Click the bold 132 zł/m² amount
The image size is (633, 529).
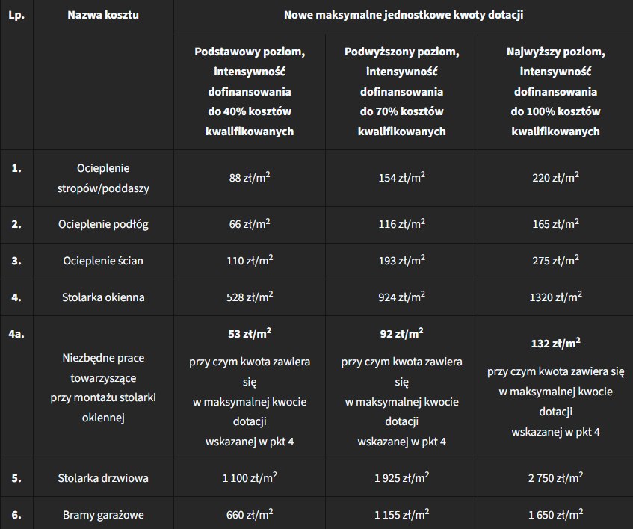point(555,344)
